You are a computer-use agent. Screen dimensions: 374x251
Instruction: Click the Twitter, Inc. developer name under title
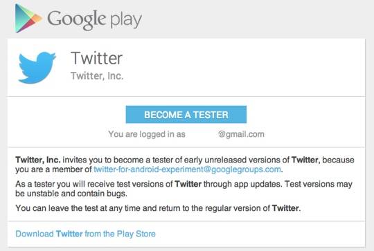(97, 76)
